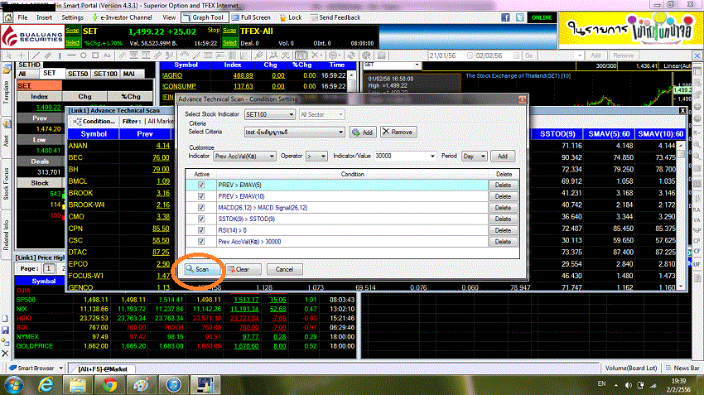Click the Scan button
The image size is (704, 395).
point(201,269)
